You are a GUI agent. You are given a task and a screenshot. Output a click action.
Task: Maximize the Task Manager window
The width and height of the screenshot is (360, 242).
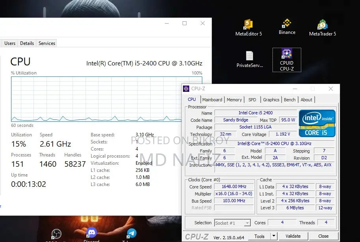pyautogui.click(x=185, y=23)
